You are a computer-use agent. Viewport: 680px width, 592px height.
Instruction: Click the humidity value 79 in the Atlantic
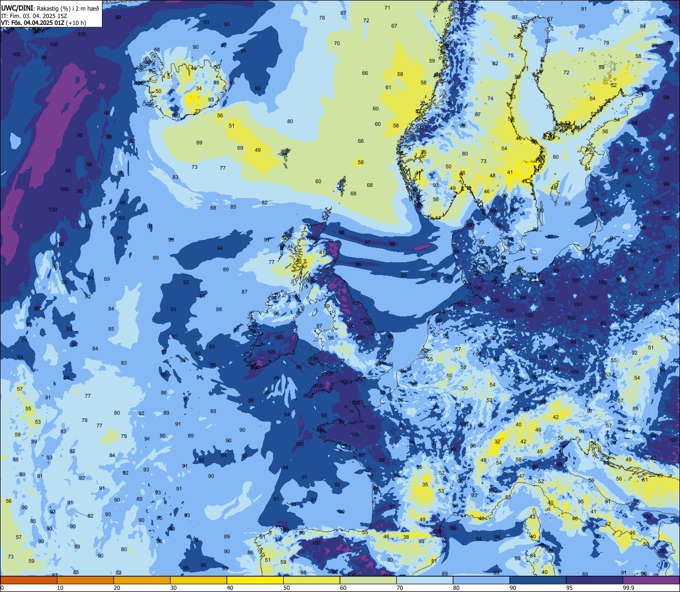click(x=124, y=436)
